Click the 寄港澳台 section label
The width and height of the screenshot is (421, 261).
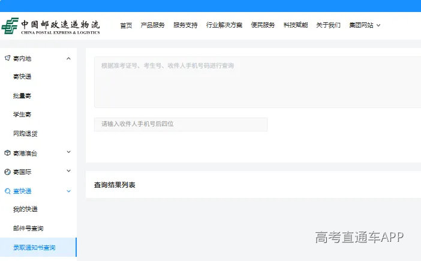(x=25, y=153)
